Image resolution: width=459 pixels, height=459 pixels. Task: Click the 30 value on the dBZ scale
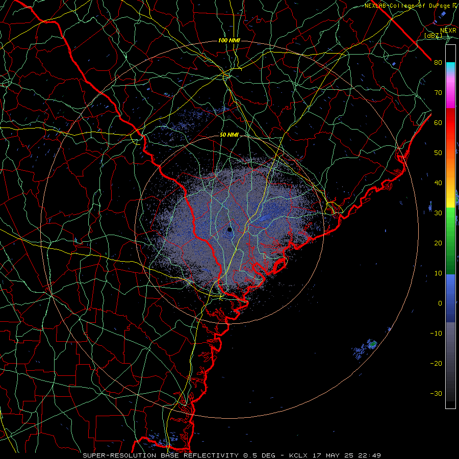click(438, 213)
